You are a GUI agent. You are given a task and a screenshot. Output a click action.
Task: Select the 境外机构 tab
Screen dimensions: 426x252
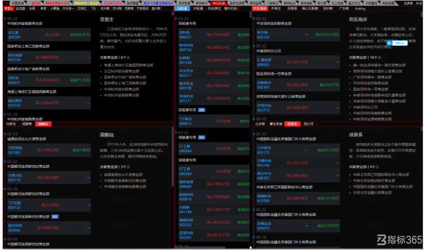(231, 8)
